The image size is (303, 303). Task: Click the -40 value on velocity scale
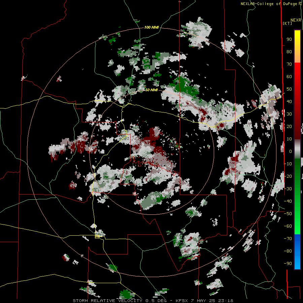288,201
